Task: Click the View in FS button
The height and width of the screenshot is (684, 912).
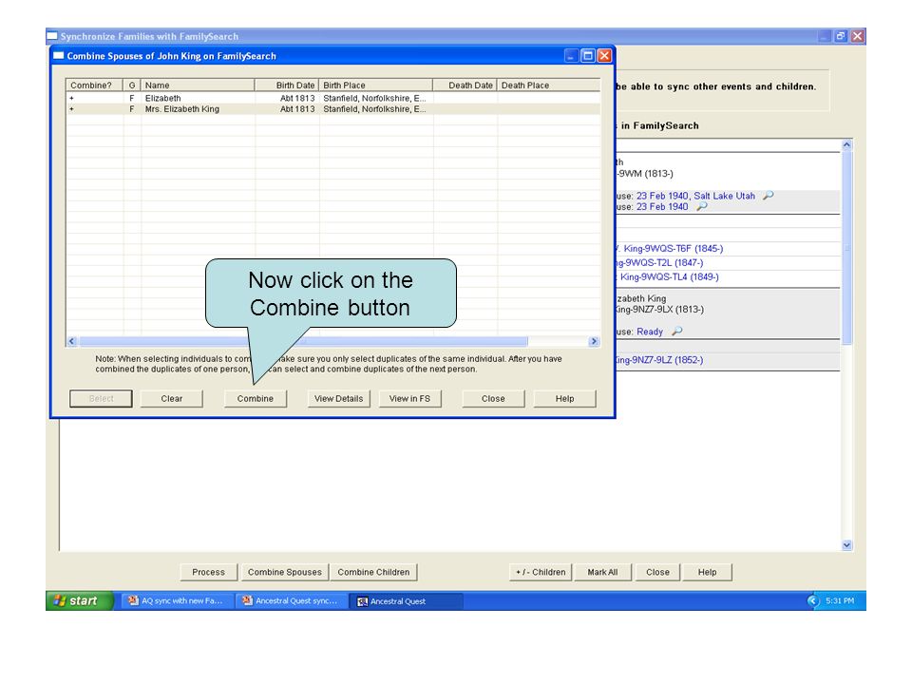Action: click(409, 398)
